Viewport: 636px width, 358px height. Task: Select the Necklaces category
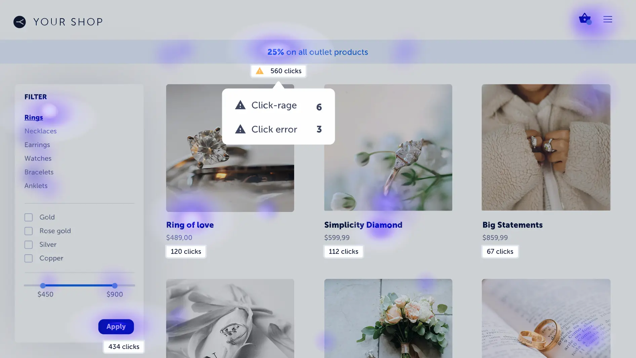(40, 131)
